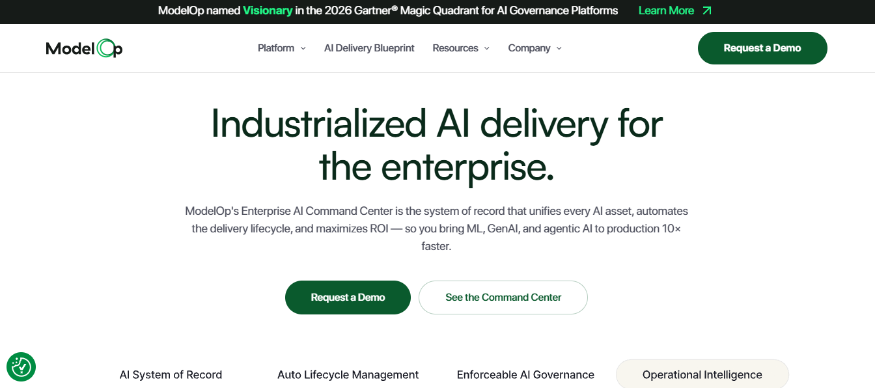
Task: Select the Enforceable AI Governance tab
Action: click(525, 375)
